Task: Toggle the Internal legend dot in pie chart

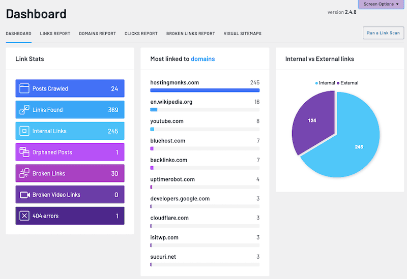Action: pos(316,83)
